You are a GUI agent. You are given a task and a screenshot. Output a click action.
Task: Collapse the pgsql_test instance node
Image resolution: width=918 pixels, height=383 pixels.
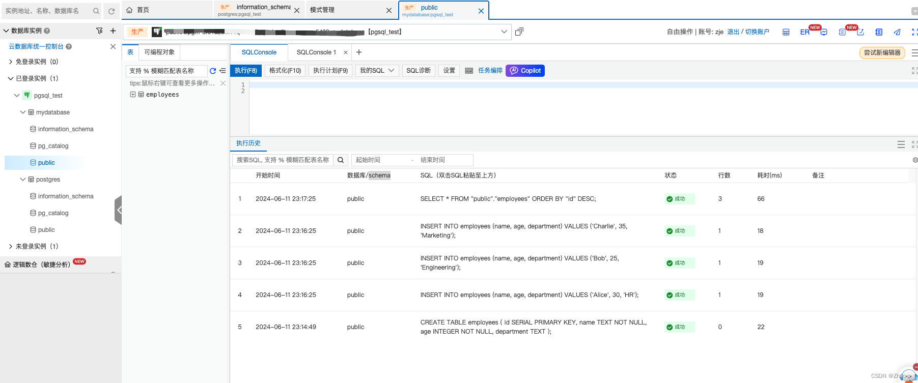17,95
